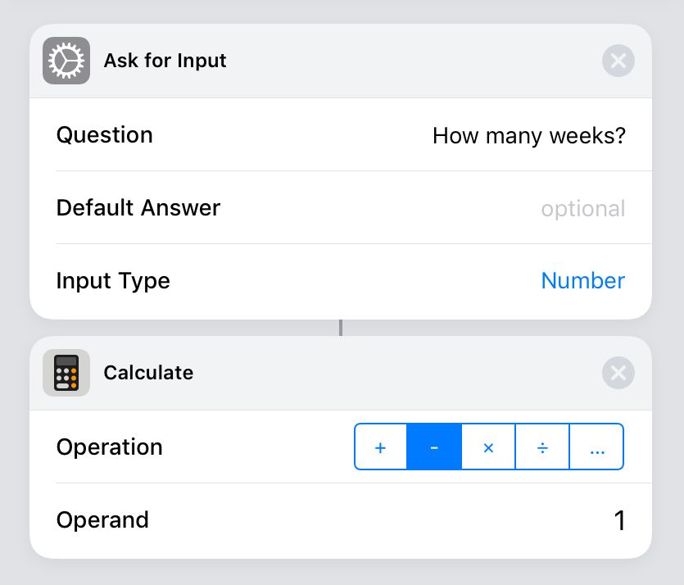Click the Calculate calculator icon

[66, 373]
